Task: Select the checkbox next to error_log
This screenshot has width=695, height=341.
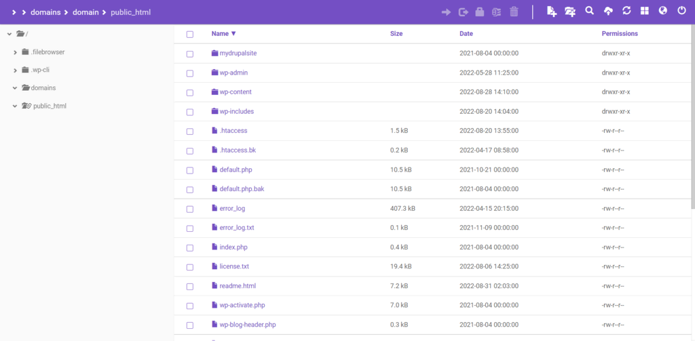Action: coord(190,209)
